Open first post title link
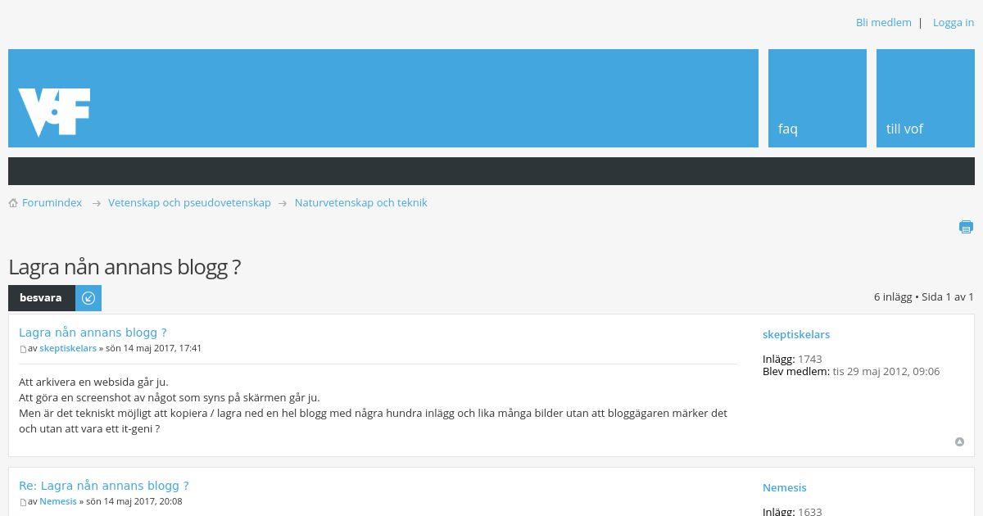The image size is (983, 516). [x=93, y=333]
